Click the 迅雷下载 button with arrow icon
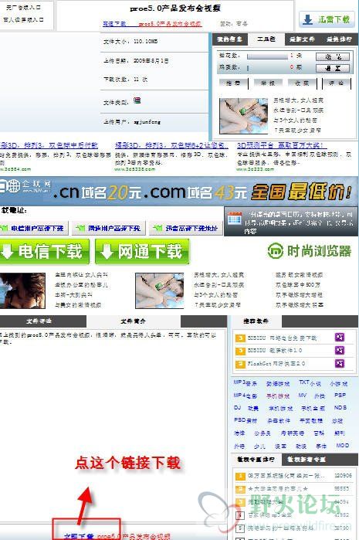Viewport: 359px width, 540px height. (327, 19)
